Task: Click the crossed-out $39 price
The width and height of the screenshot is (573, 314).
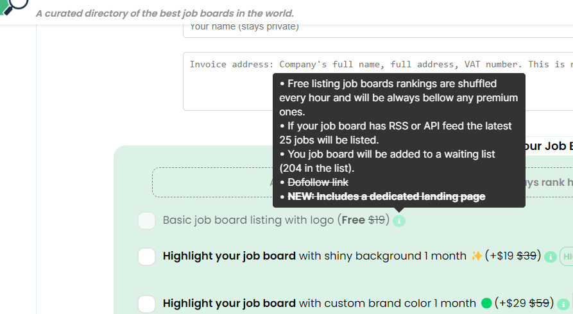Action: point(527,256)
